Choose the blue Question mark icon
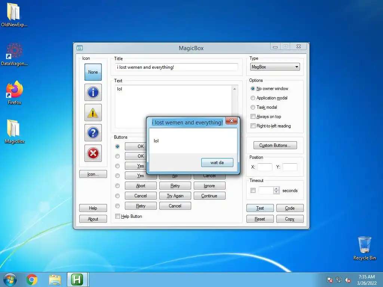 [x=93, y=133]
